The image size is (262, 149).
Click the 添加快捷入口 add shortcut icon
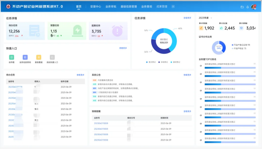click(52, 57)
